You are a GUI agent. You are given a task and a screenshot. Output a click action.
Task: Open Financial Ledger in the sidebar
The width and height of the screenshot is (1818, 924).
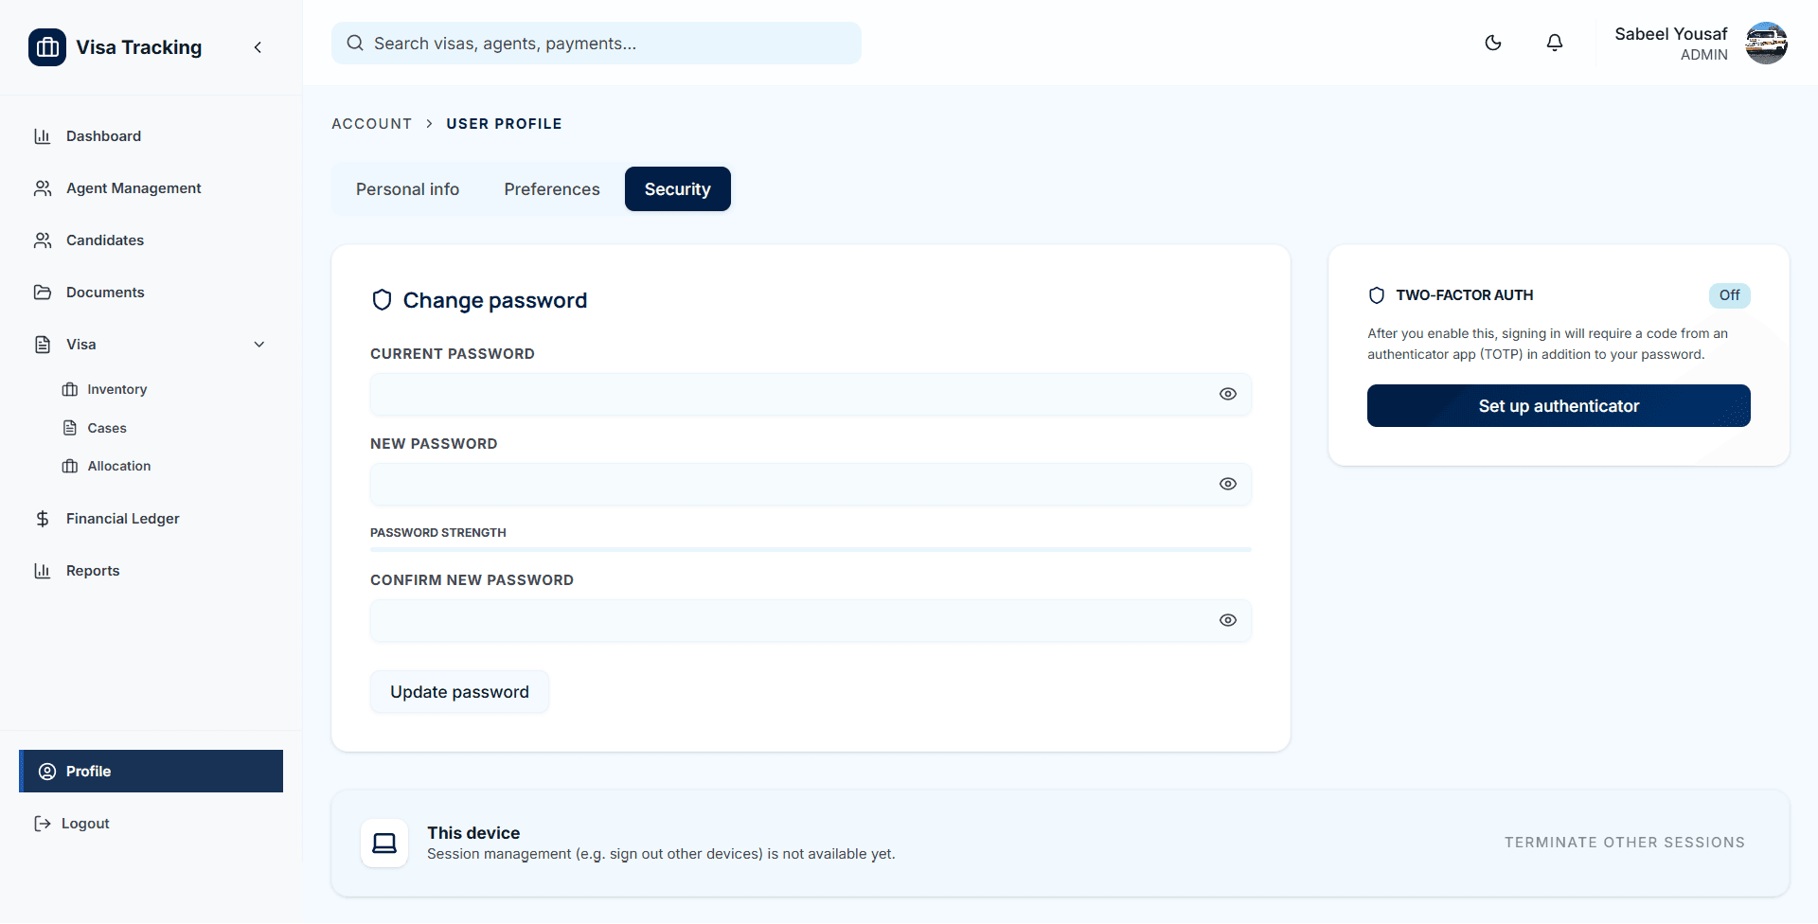pos(151,519)
